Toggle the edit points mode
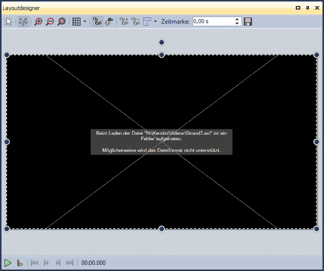Image resolution: width=324 pixels, height=271 pixels. point(23,22)
